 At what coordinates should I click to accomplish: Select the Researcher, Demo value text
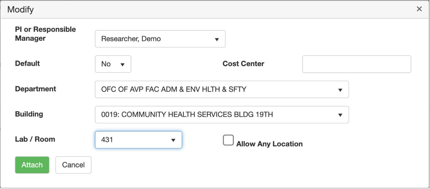(x=131, y=39)
